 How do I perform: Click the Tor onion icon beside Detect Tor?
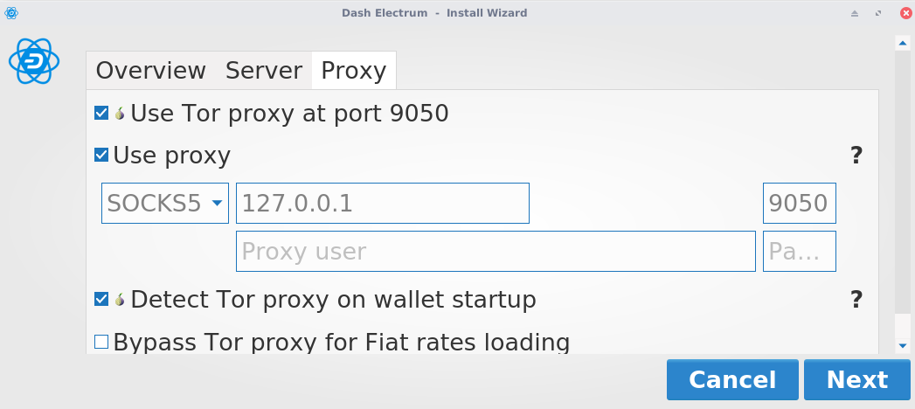(x=120, y=300)
